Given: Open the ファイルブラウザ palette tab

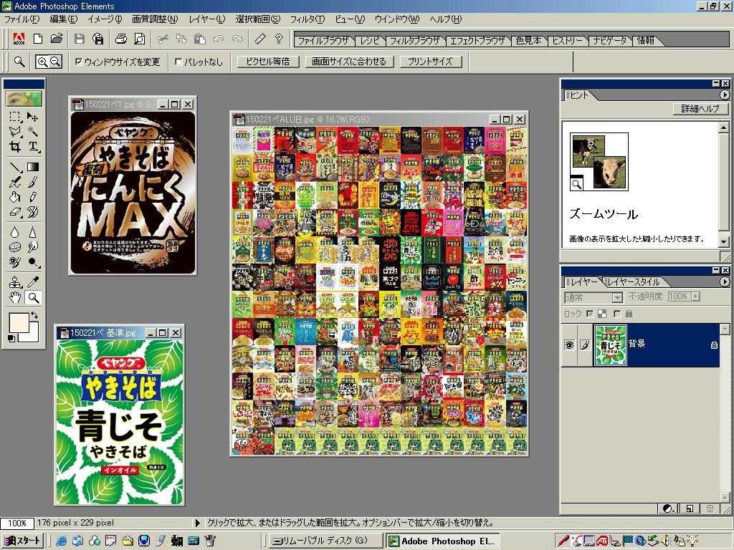Looking at the screenshot, I should (323, 41).
